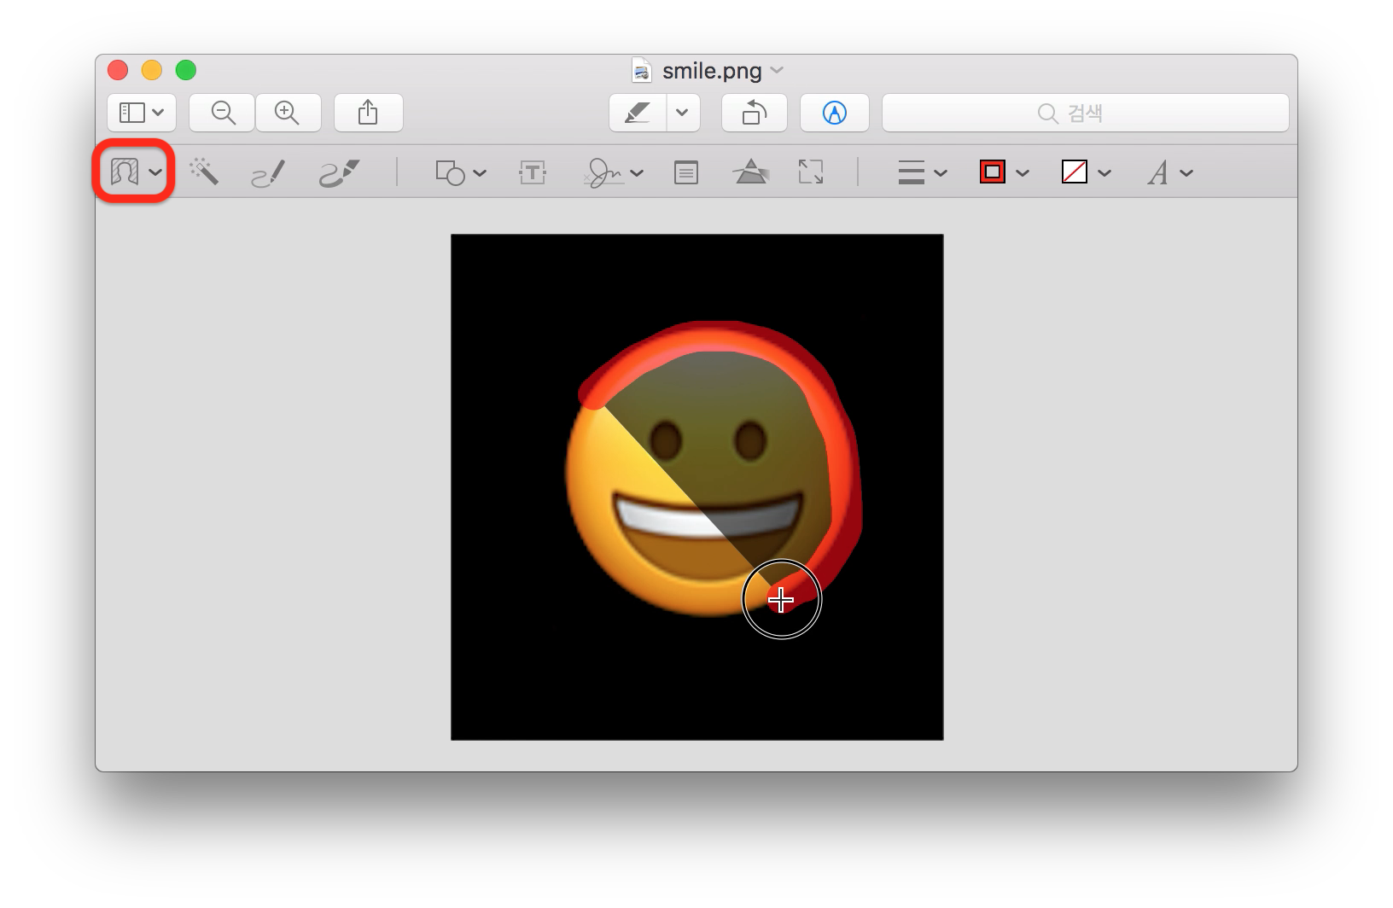
Task: Click the Shapes tool icon
Action: [x=450, y=173]
